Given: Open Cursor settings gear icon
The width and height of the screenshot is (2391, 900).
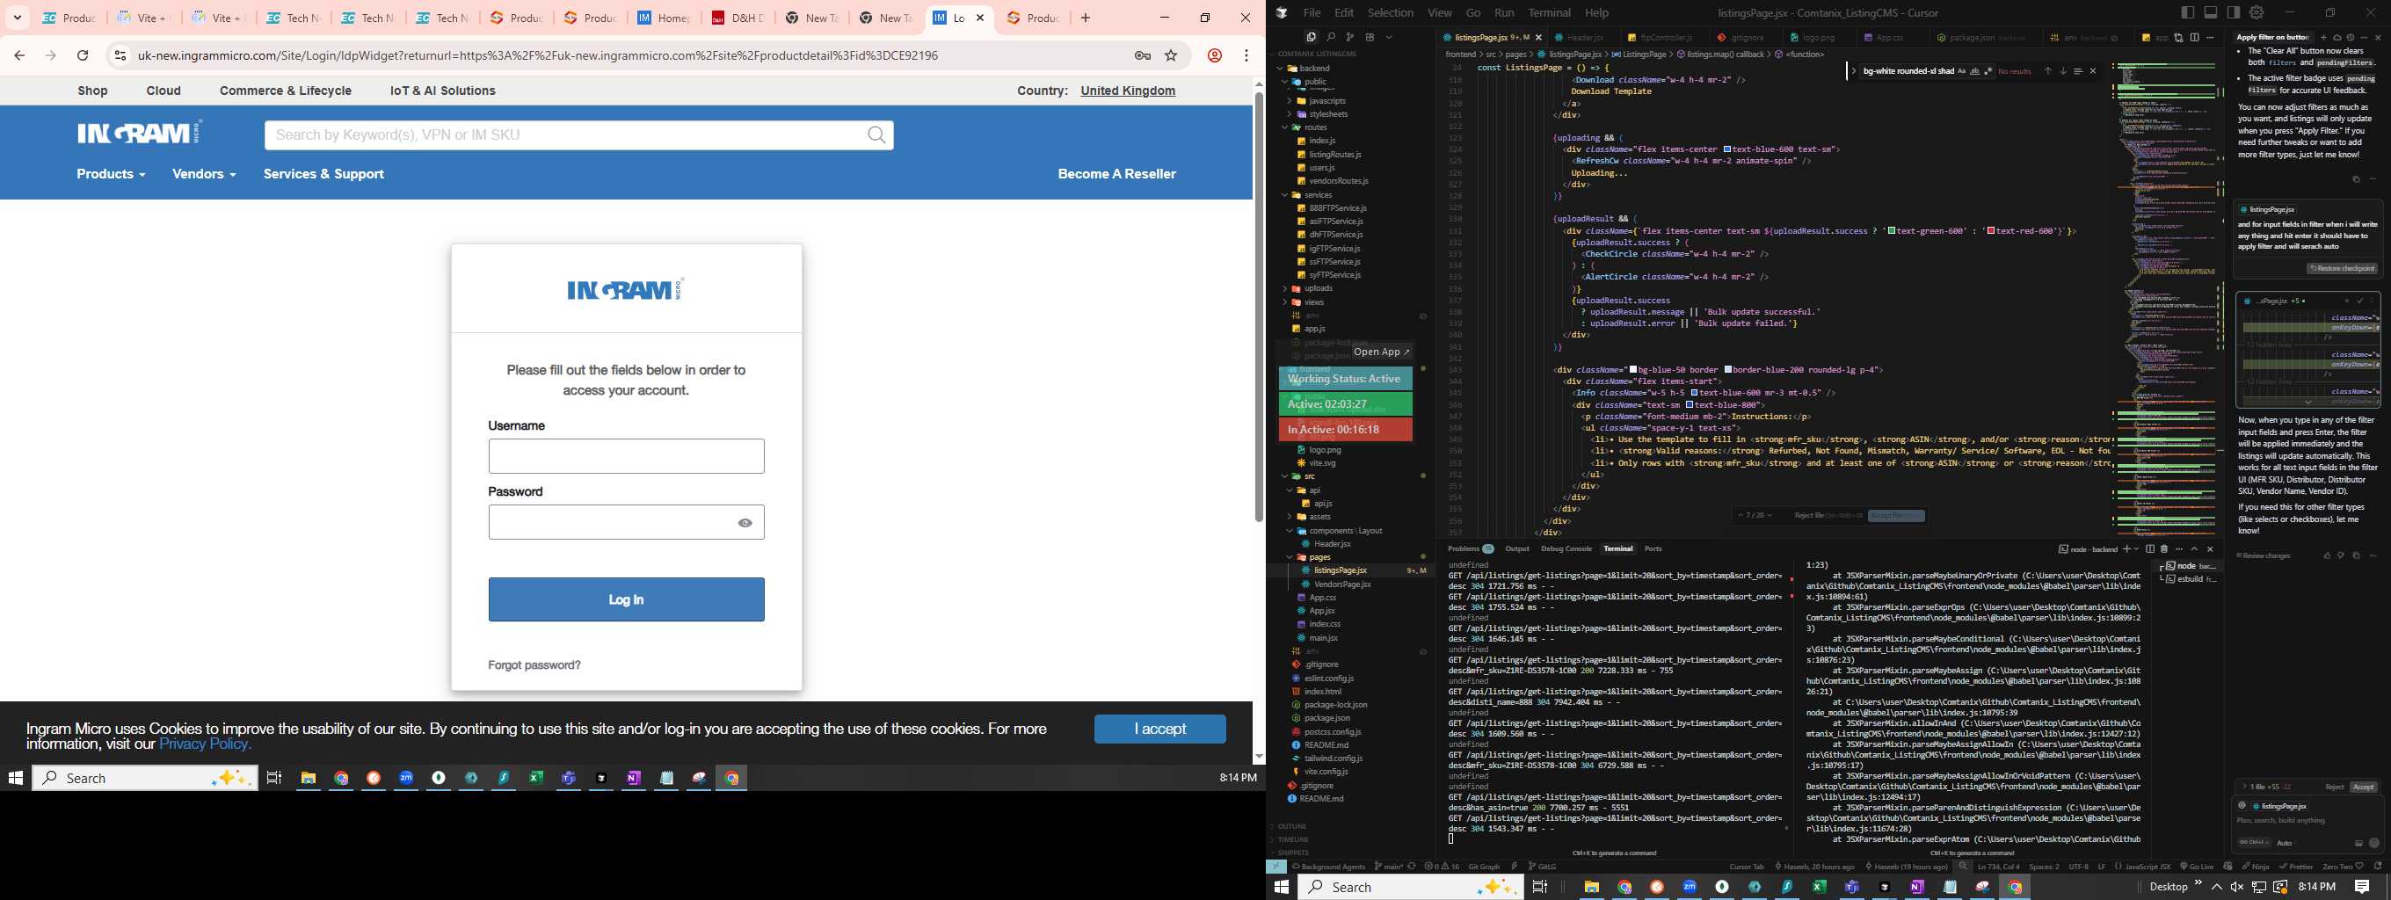Looking at the screenshot, I should click(x=2257, y=12).
